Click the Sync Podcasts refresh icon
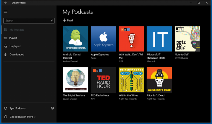Viewport: 212px width, 124px height. pyautogui.click(x=5, y=108)
